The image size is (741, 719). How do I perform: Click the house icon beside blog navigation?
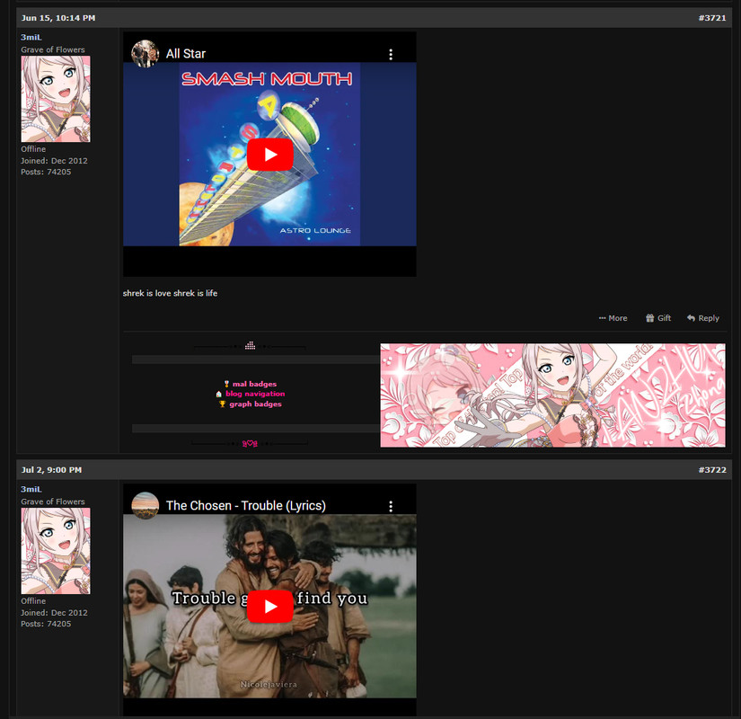(218, 394)
